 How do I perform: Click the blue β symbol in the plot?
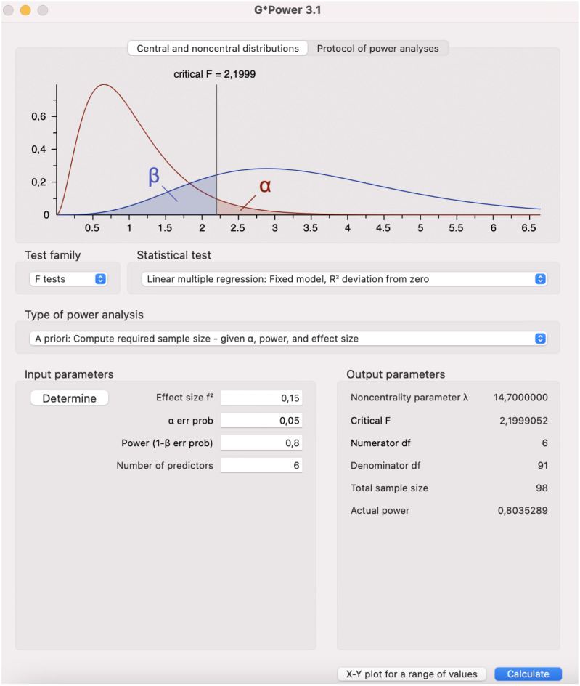coord(154,177)
